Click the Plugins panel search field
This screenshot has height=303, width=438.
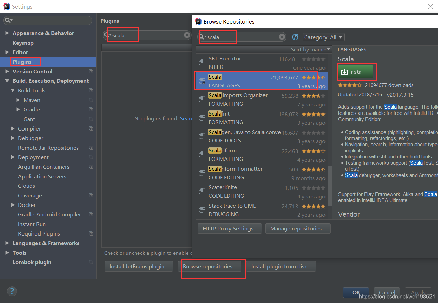click(147, 35)
